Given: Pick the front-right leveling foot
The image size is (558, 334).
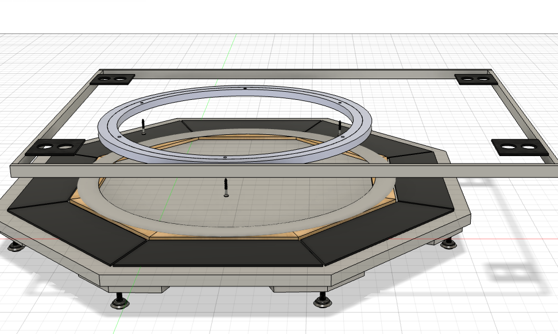Looking at the screenshot, I should 323,300.
